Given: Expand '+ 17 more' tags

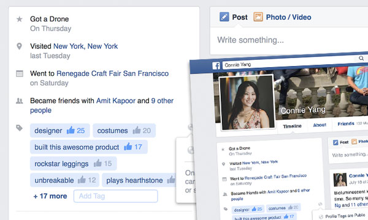Looking at the screenshot, I should pos(50,196).
